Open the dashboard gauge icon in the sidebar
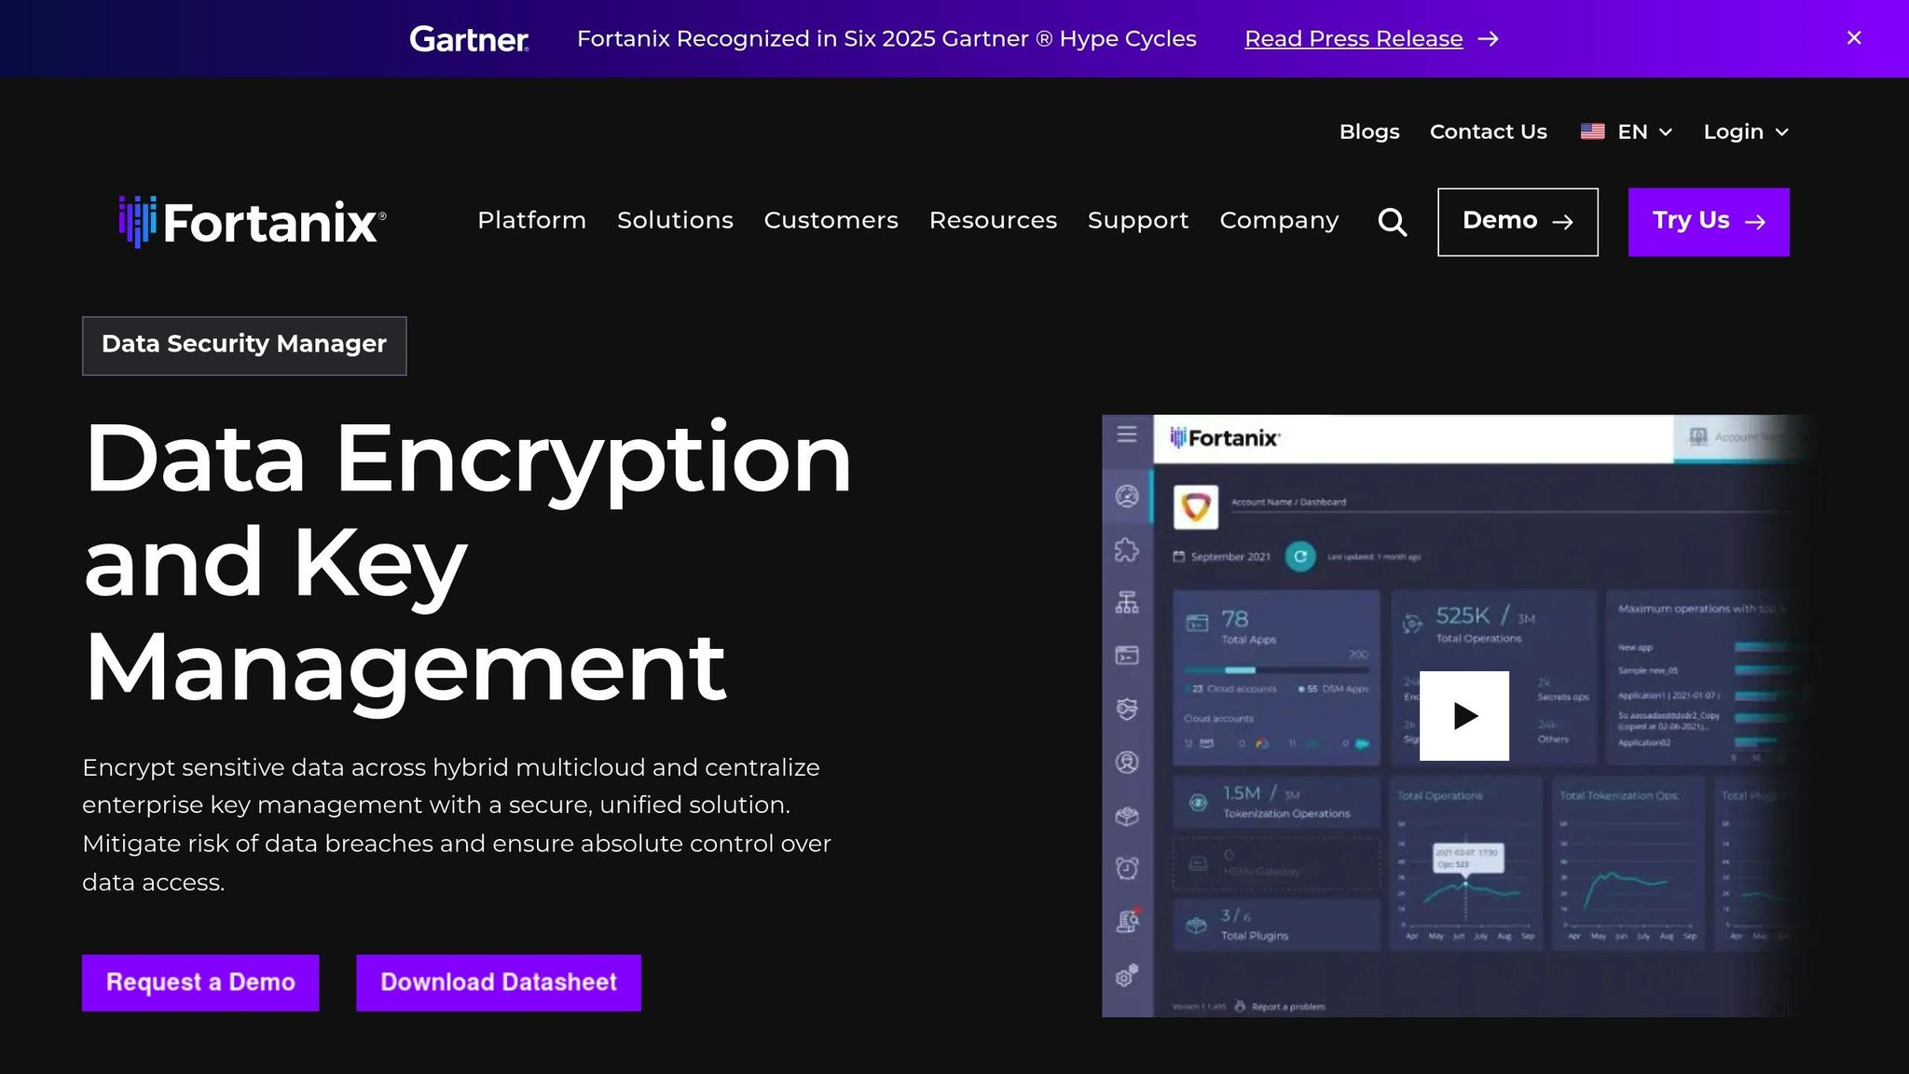 click(x=1128, y=498)
